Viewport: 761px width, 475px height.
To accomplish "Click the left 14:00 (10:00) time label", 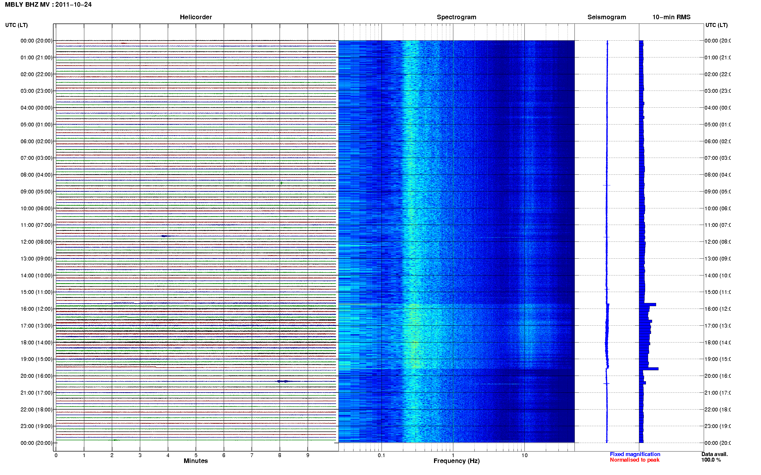I will [x=36, y=275].
